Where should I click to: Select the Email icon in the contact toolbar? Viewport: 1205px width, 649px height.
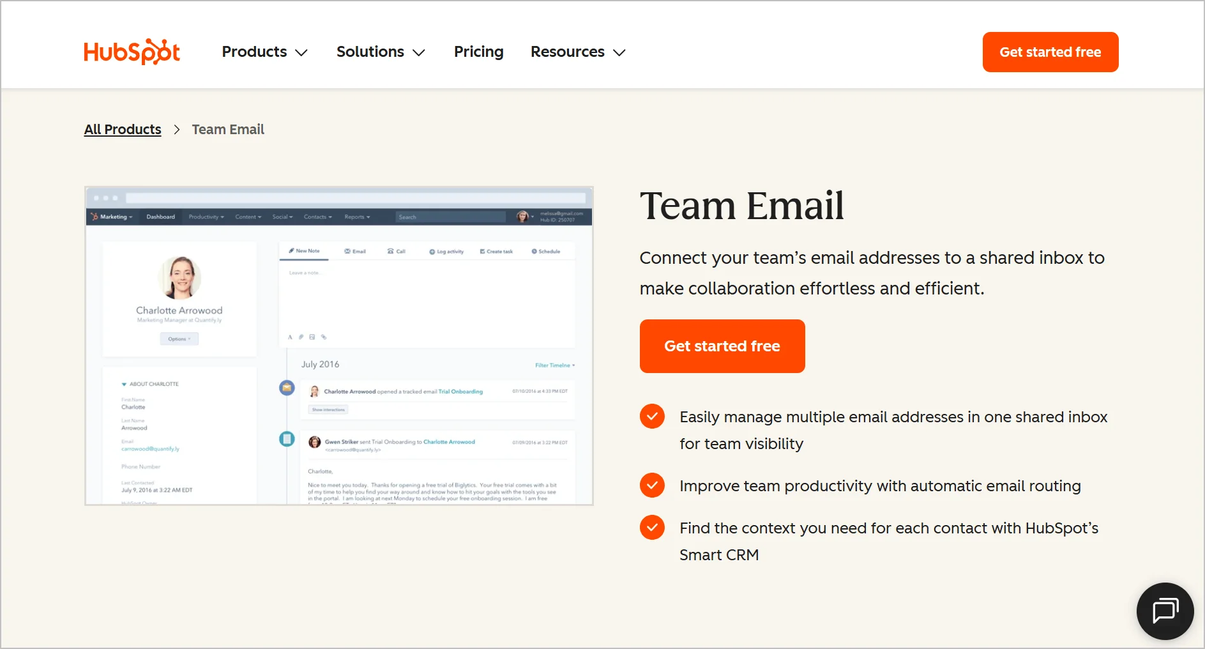[347, 251]
